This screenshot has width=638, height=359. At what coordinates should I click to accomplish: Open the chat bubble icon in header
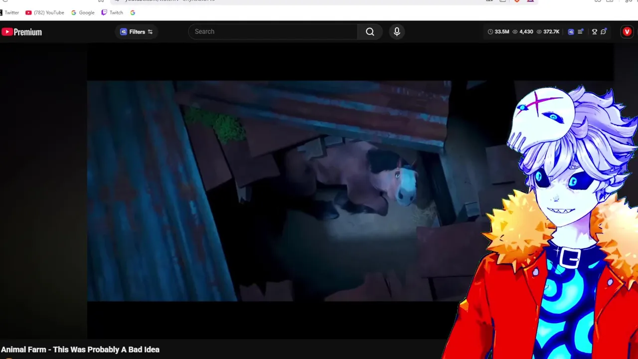click(x=604, y=32)
